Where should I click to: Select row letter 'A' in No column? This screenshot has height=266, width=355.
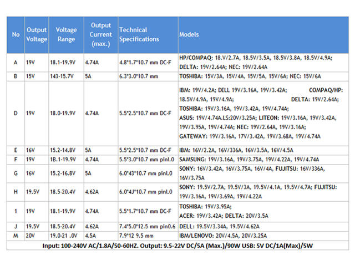pyautogui.click(x=16, y=63)
